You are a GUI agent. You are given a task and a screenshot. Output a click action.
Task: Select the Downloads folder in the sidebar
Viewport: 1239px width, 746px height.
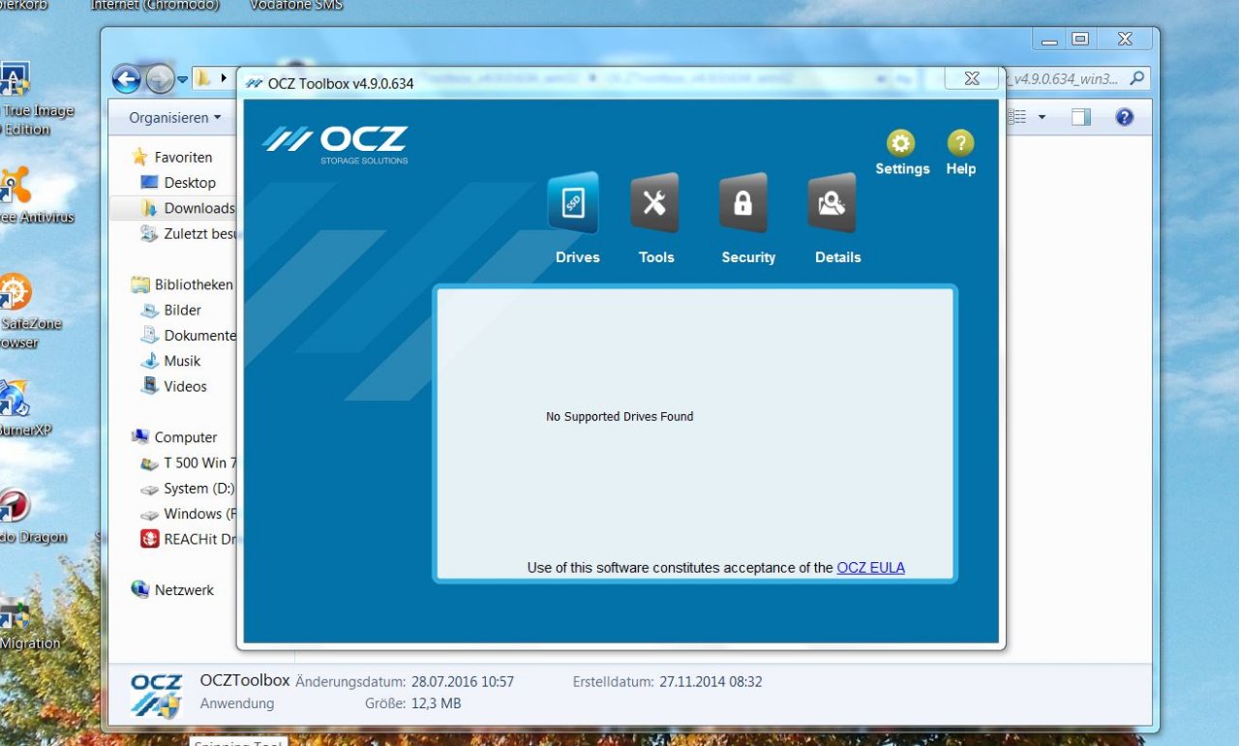[x=198, y=208]
